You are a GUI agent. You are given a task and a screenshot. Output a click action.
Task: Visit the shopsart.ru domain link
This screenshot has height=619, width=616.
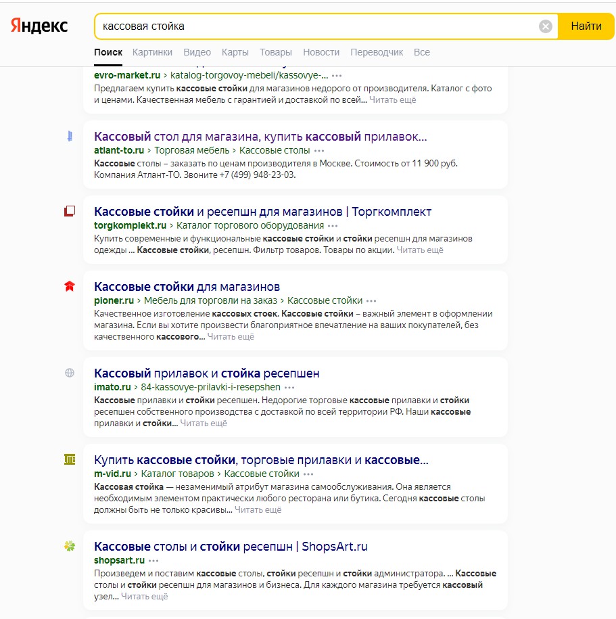(119, 560)
